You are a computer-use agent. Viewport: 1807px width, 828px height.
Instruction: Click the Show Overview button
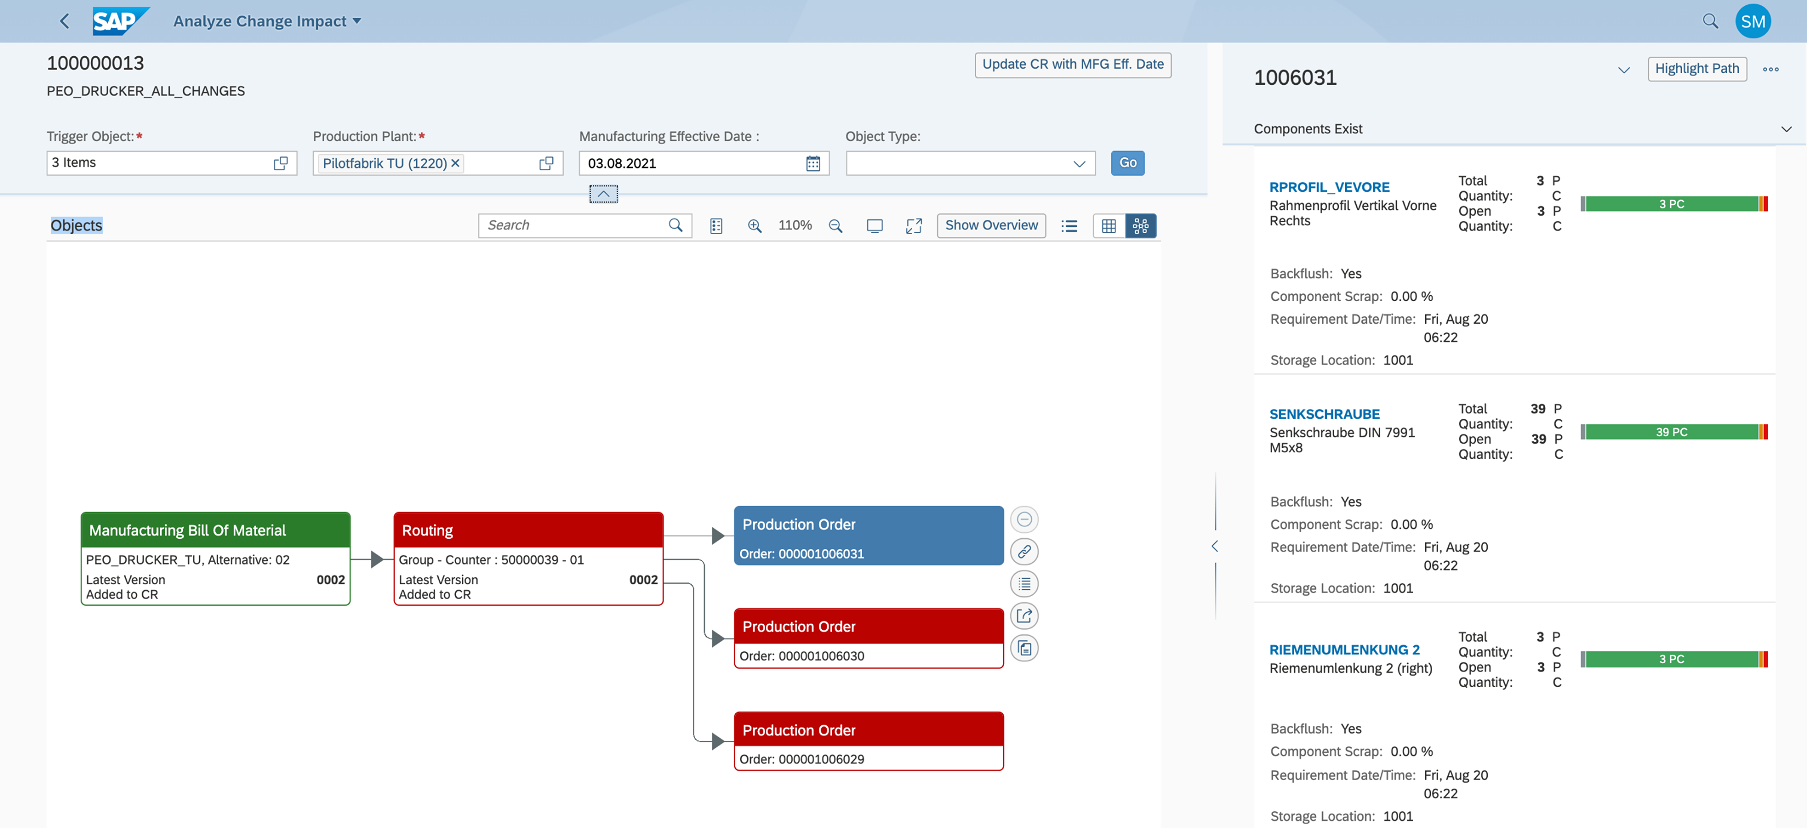[x=991, y=225]
